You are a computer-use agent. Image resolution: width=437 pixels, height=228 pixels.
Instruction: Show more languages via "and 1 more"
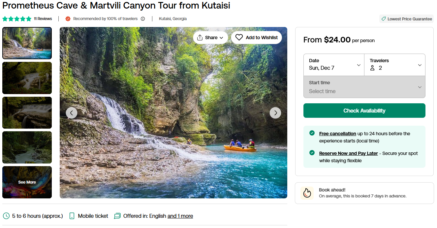[x=180, y=216]
